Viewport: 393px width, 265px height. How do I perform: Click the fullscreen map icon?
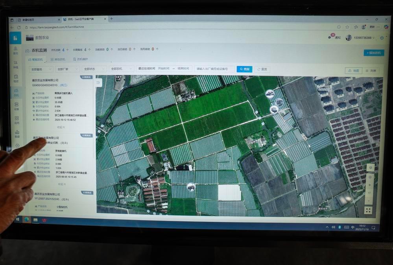click(368, 210)
